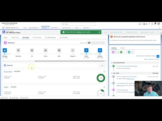
Task: Select the Relocation life event icon
Action: (18, 50)
